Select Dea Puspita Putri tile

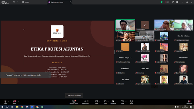click(183, 69)
